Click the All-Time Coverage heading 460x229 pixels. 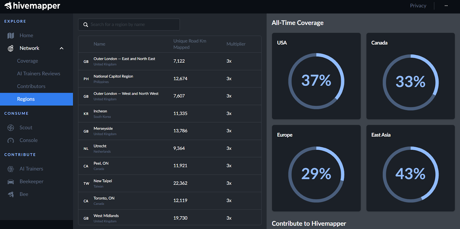pyautogui.click(x=298, y=23)
